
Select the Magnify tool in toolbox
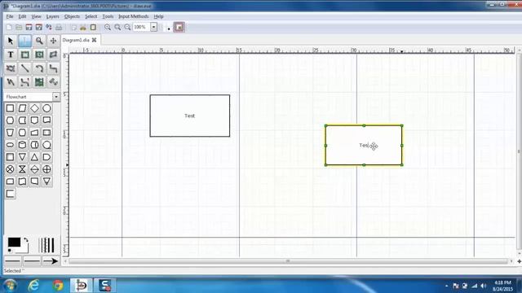39,41
